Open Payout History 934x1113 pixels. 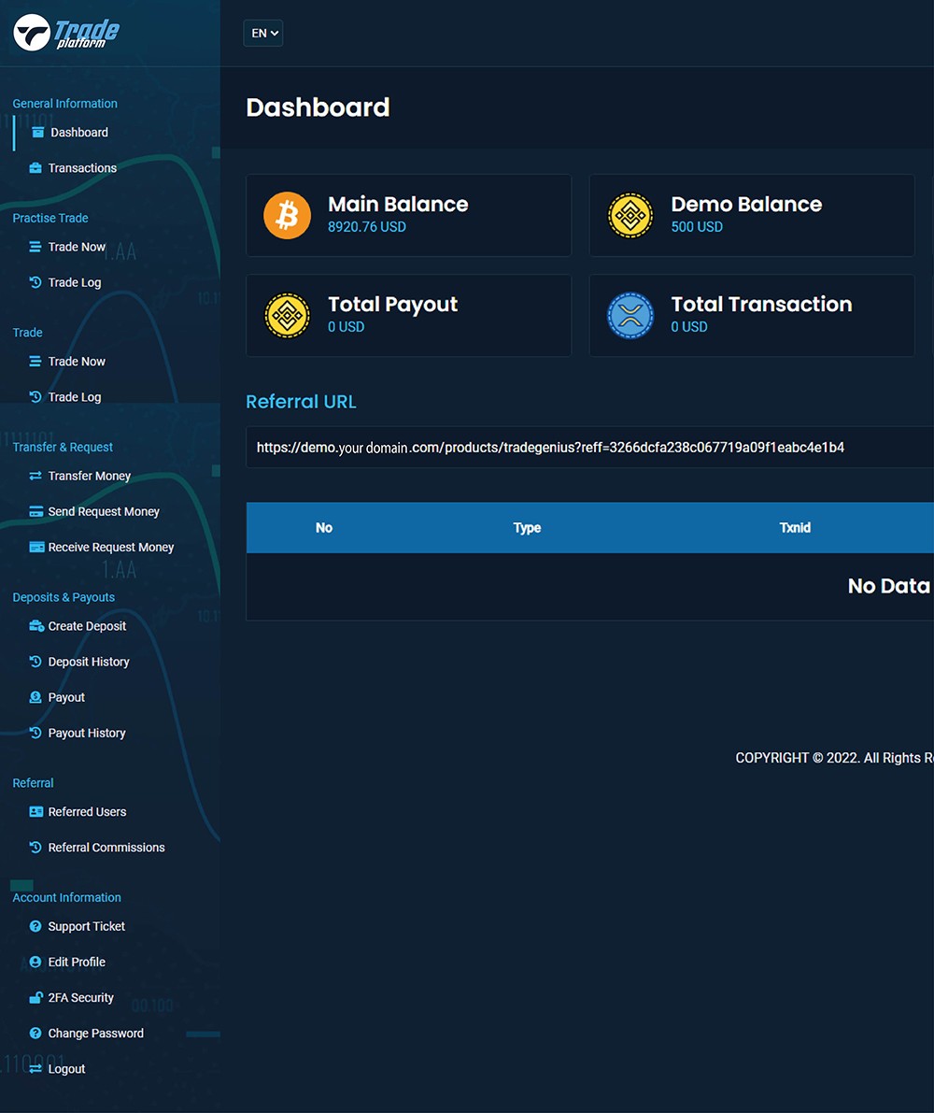point(87,734)
